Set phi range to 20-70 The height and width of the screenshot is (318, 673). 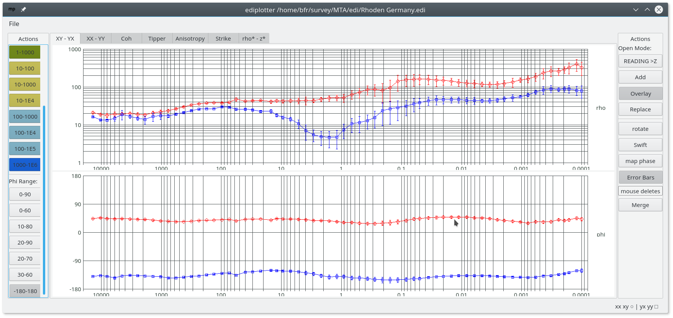click(x=25, y=259)
